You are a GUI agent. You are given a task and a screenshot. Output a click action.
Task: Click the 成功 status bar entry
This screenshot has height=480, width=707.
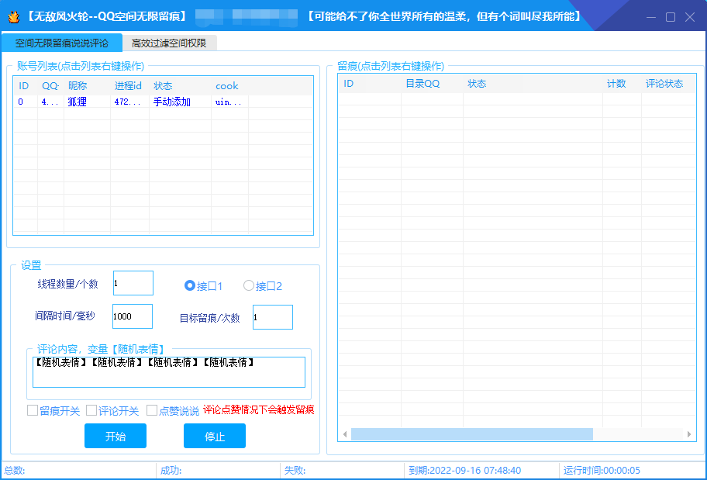coord(171,471)
